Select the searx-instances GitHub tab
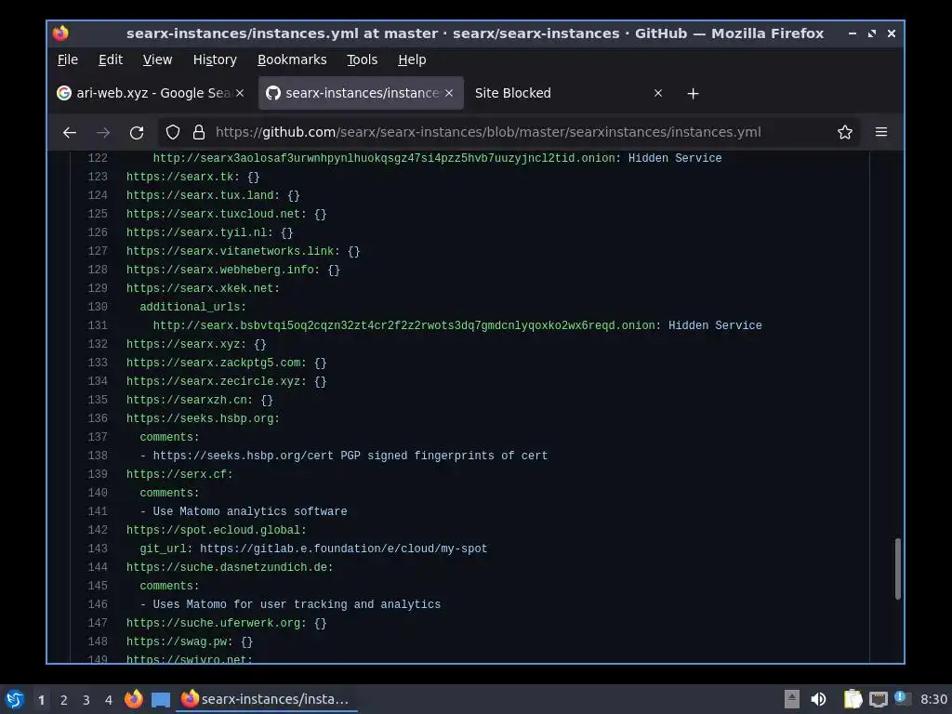This screenshot has height=714, width=952. click(x=361, y=93)
